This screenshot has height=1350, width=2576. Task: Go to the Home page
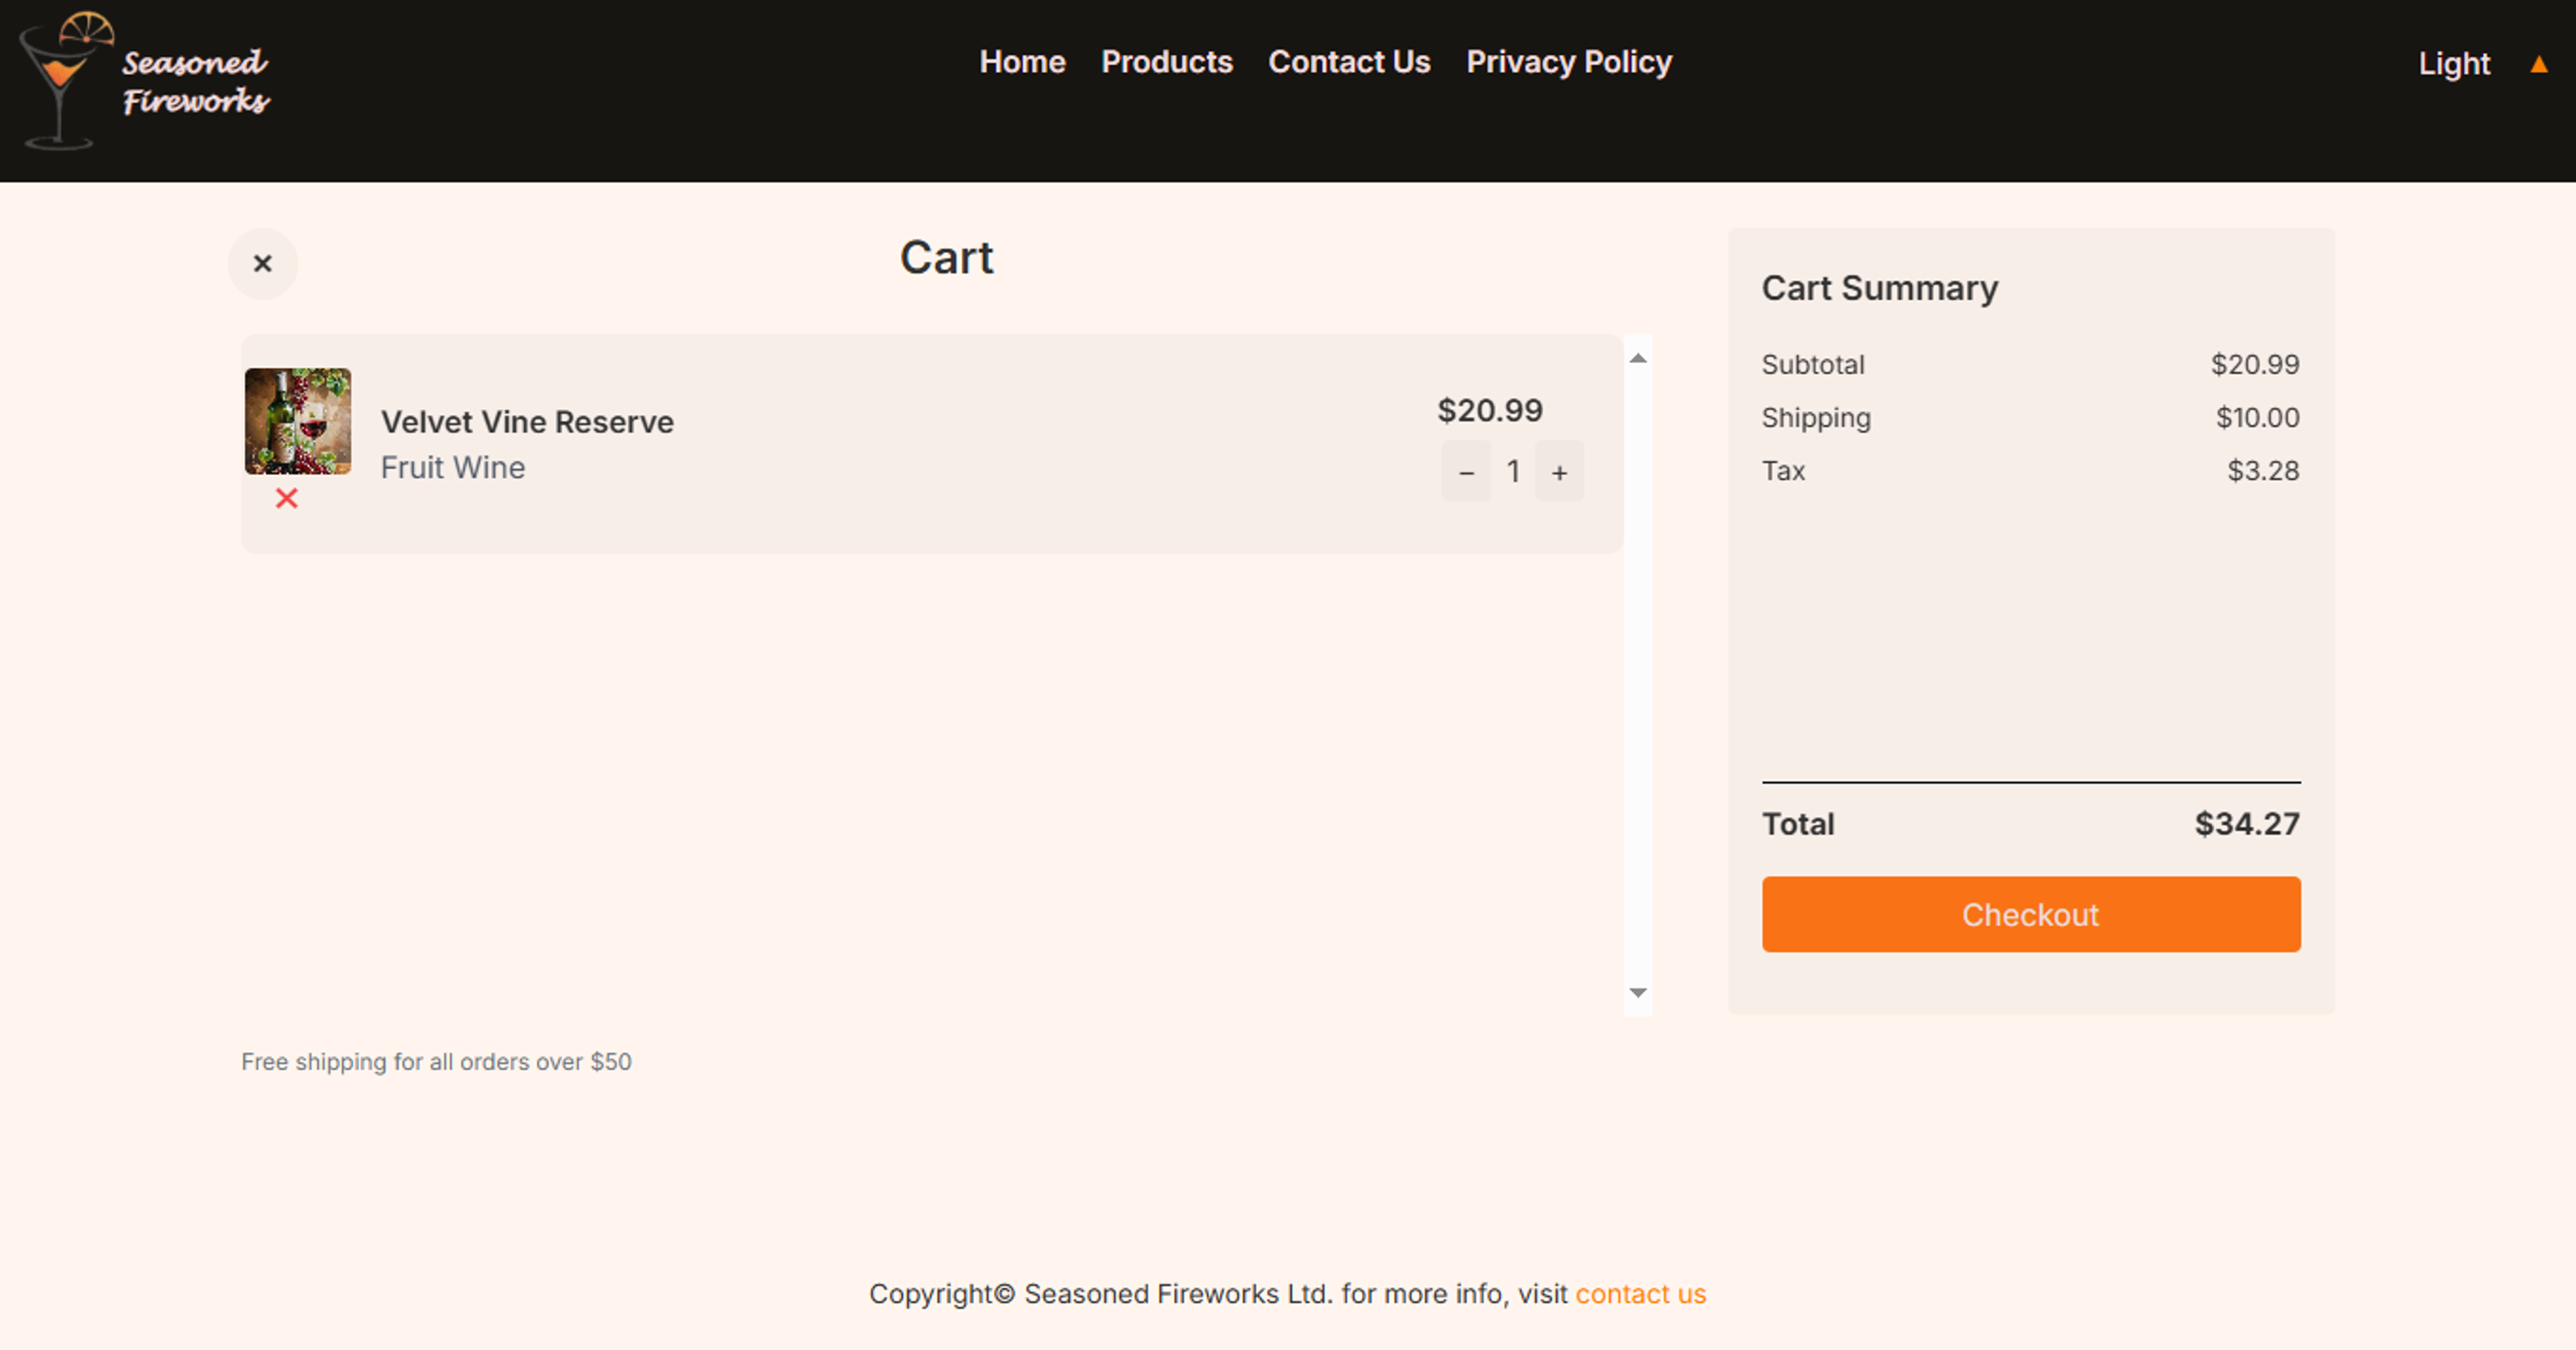[x=1022, y=62]
